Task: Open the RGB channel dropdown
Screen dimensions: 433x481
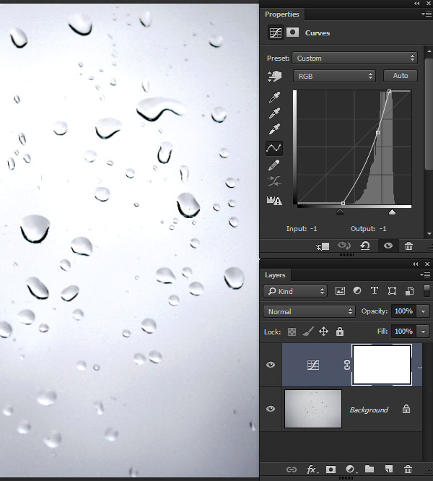Action: (x=334, y=76)
